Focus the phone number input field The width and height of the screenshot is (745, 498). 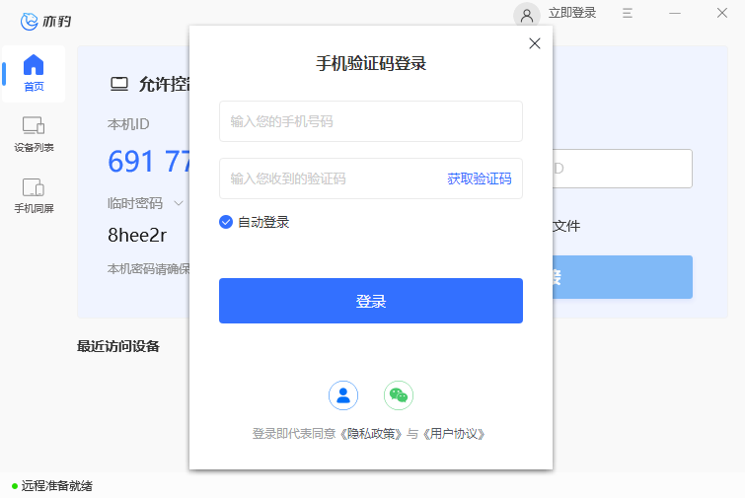pos(371,121)
